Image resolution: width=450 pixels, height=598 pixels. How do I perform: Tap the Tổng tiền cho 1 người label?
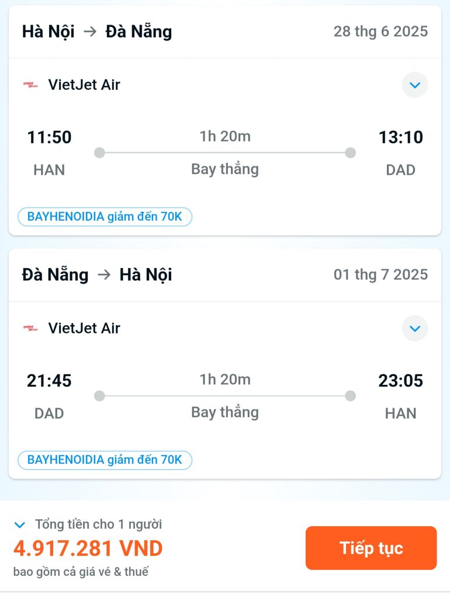pos(98,524)
